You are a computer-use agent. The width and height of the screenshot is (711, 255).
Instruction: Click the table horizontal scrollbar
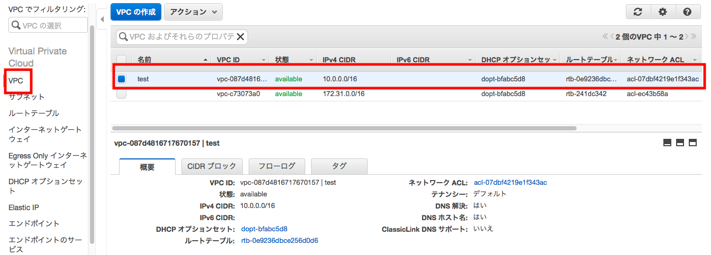[x=344, y=128]
